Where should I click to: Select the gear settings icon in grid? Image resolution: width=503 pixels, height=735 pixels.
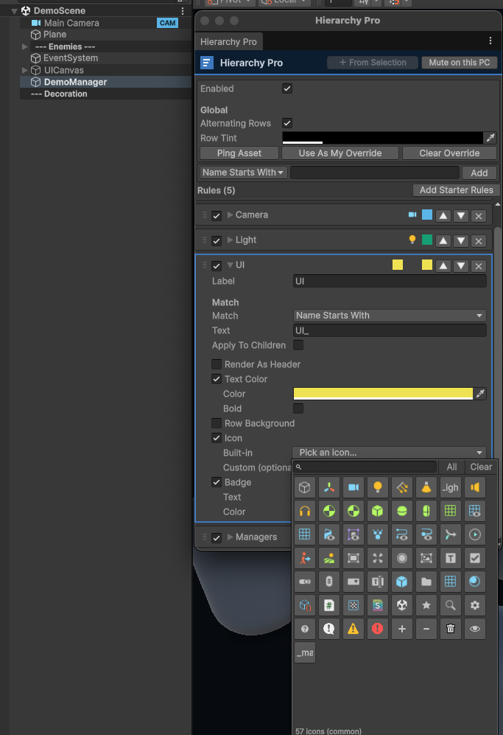tap(475, 605)
